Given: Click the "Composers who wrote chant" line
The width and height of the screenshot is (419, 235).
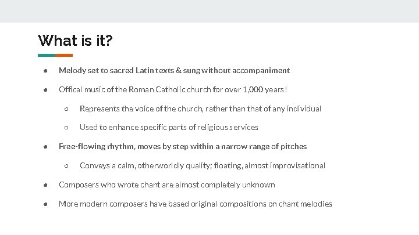Looking at the screenshot, I should (x=166, y=185).
